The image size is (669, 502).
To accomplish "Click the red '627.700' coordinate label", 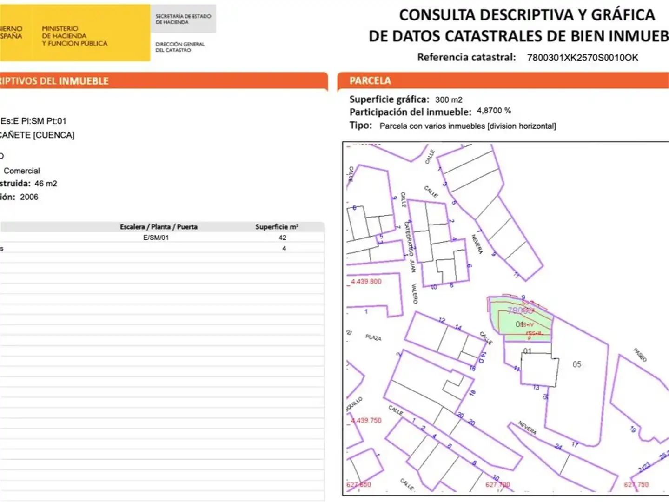I will point(497,484).
